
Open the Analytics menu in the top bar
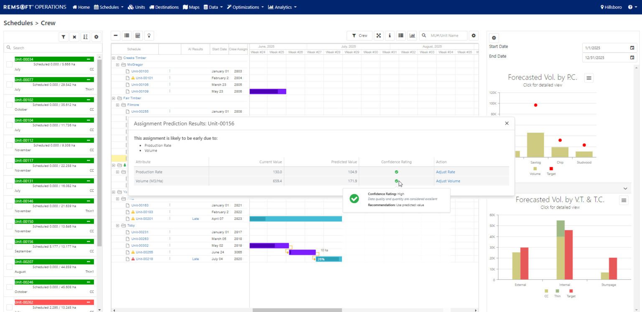tap(282, 7)
